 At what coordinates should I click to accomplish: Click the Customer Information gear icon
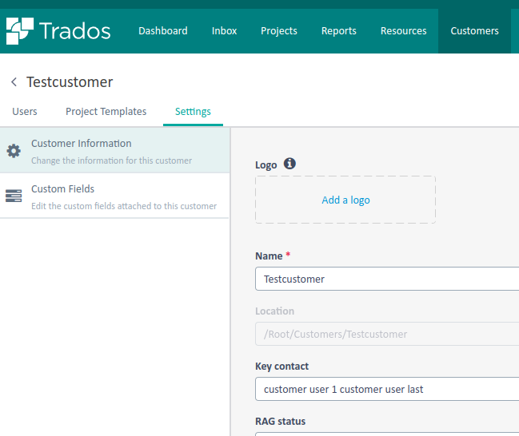tap(14, 151)
